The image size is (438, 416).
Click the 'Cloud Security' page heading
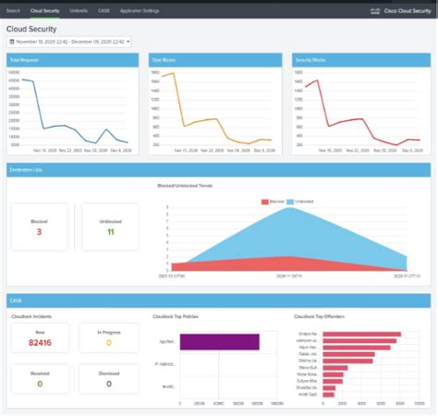[31, 29]
